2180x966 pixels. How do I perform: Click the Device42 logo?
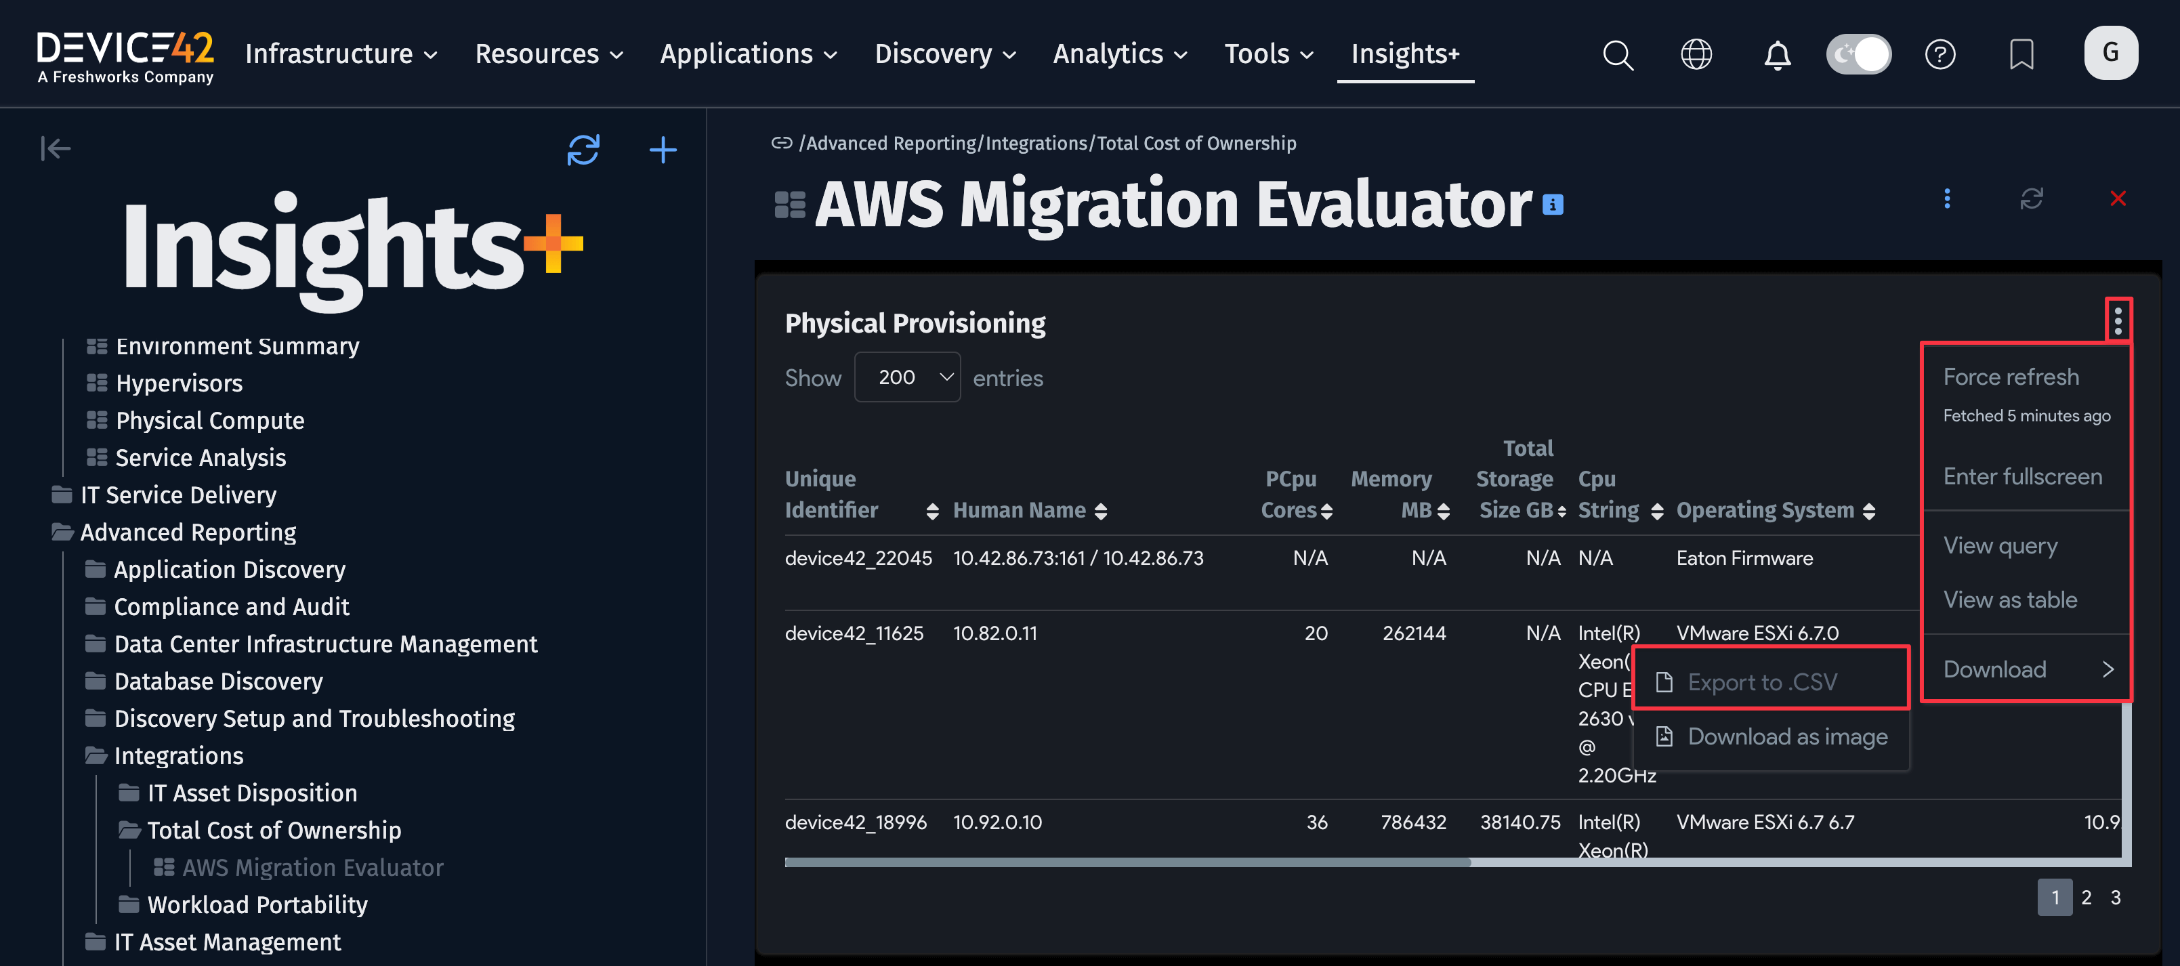[125, 57]
